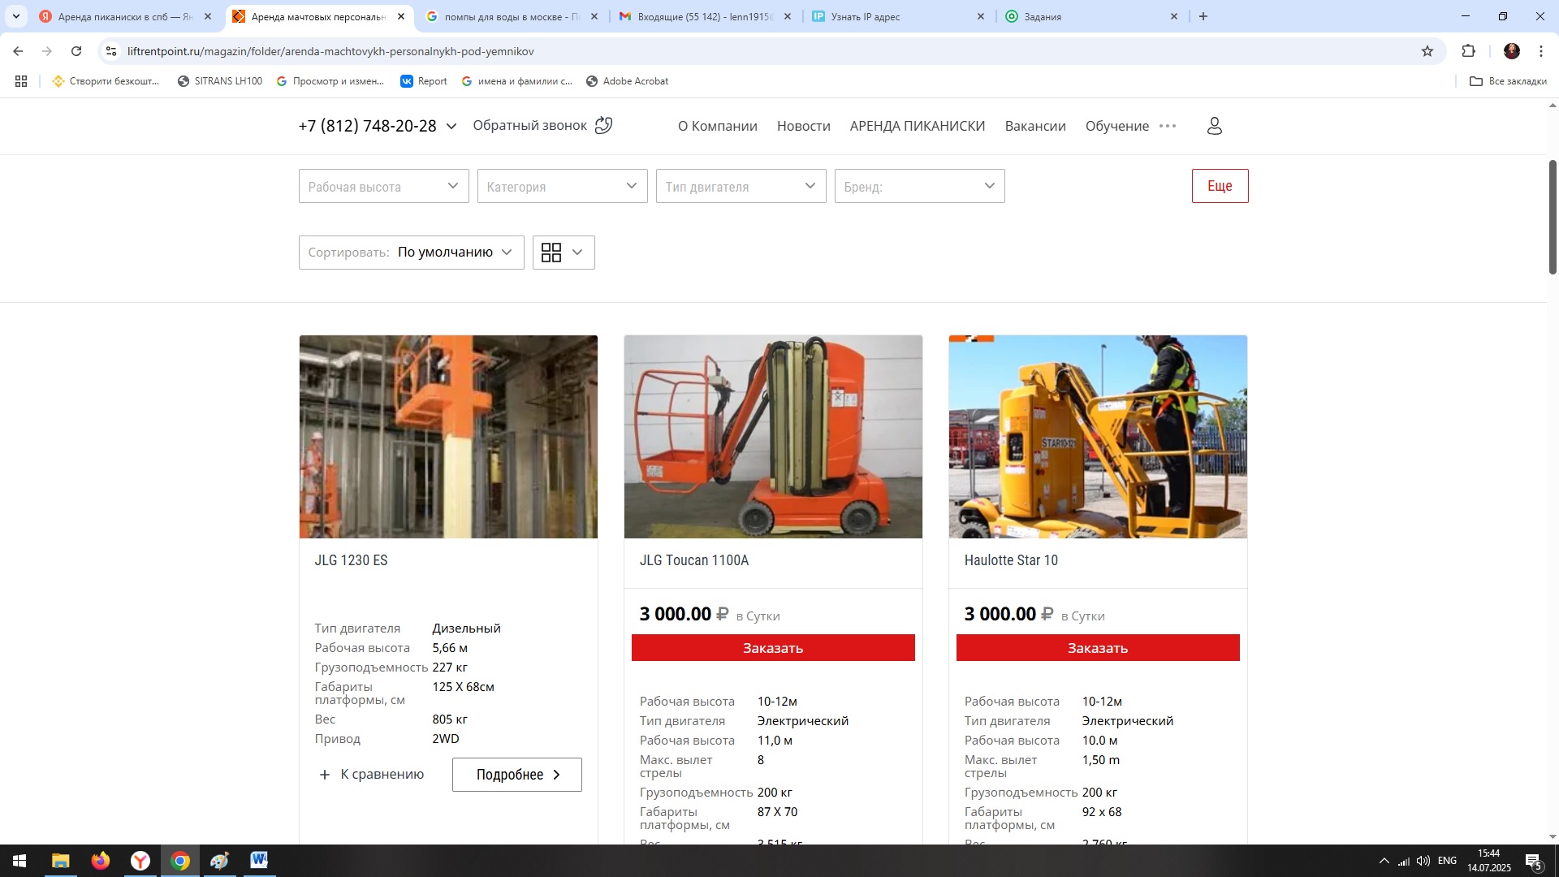Open Chrome three-dot menu

(x=1541, y=51)
